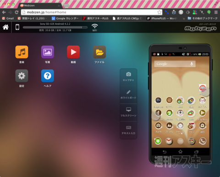Image resolution: width=220 pixels, height=177 pixels.
Task: Click the storage usage progress bar
Action: pyautogui.click(x=55, y=27)
